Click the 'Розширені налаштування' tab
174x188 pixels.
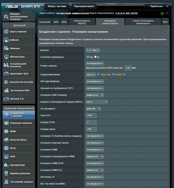point(110,22)
